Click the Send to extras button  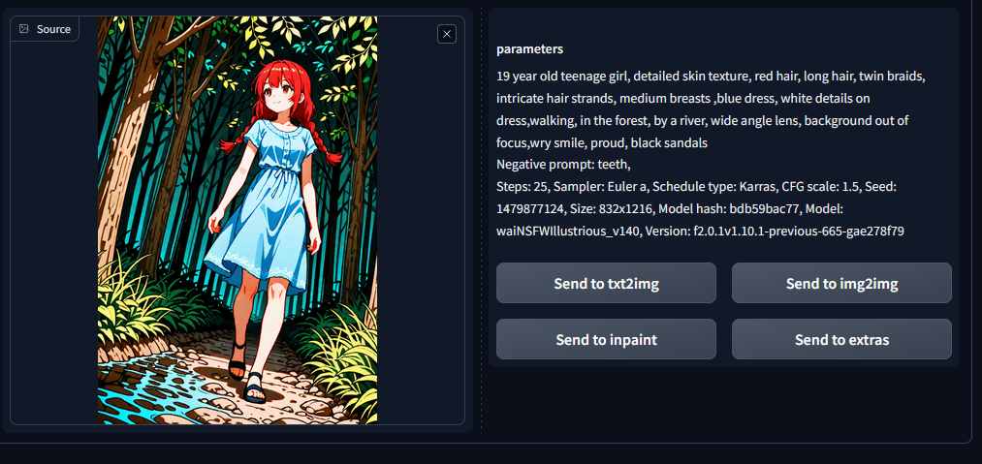point(841,339)
